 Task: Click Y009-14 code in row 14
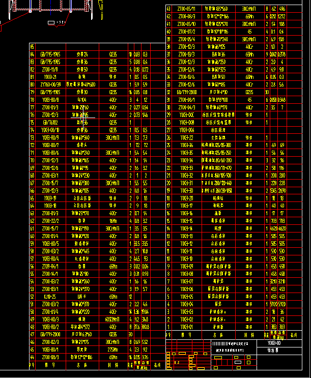(x=186, y=228)
